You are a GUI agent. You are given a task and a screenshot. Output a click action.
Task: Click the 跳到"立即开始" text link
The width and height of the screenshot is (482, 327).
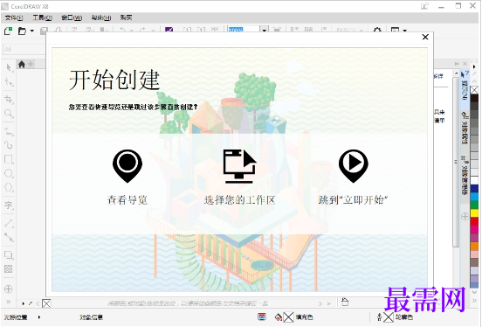[353, 200]
